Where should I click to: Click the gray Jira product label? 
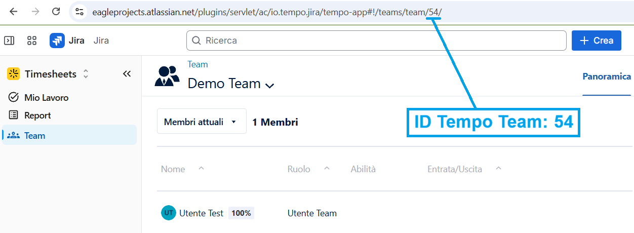(x=101, y=41)
